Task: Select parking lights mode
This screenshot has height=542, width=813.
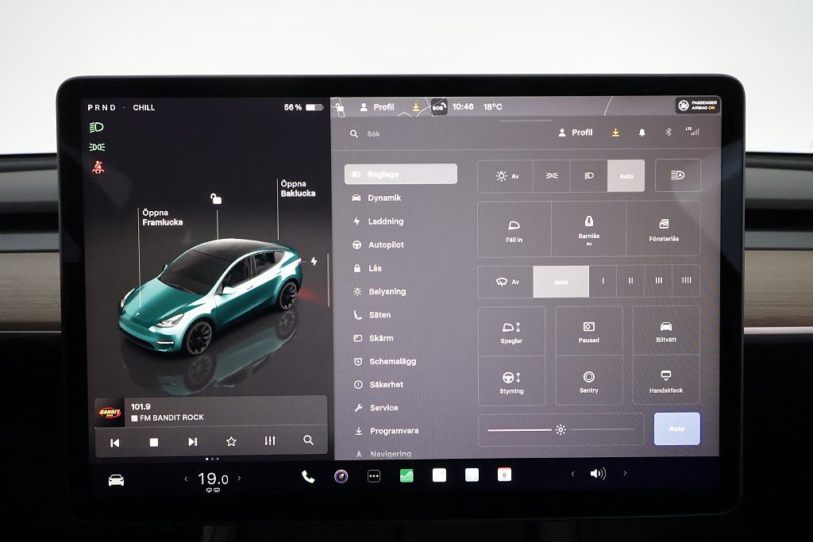Action: click(551, 176)
